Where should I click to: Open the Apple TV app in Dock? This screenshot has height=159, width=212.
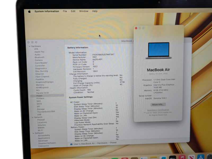[173, 157]
